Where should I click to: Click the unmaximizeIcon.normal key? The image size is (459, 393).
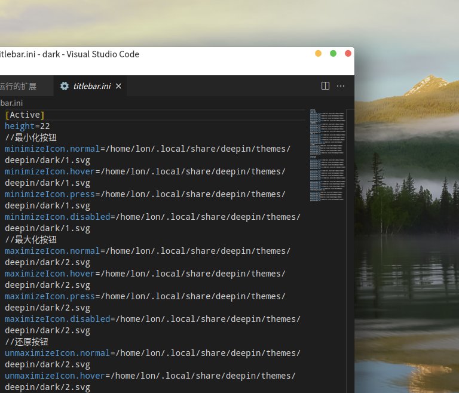(x=57, y=353)
